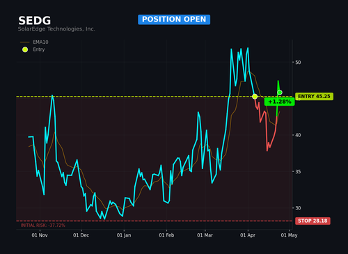Screen dimensions: 348x254
Task: Click the 01 Jan axis label
Action: [124, 235]
